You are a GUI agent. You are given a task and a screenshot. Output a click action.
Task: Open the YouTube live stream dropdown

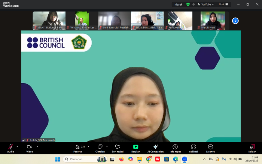(206, 4)
